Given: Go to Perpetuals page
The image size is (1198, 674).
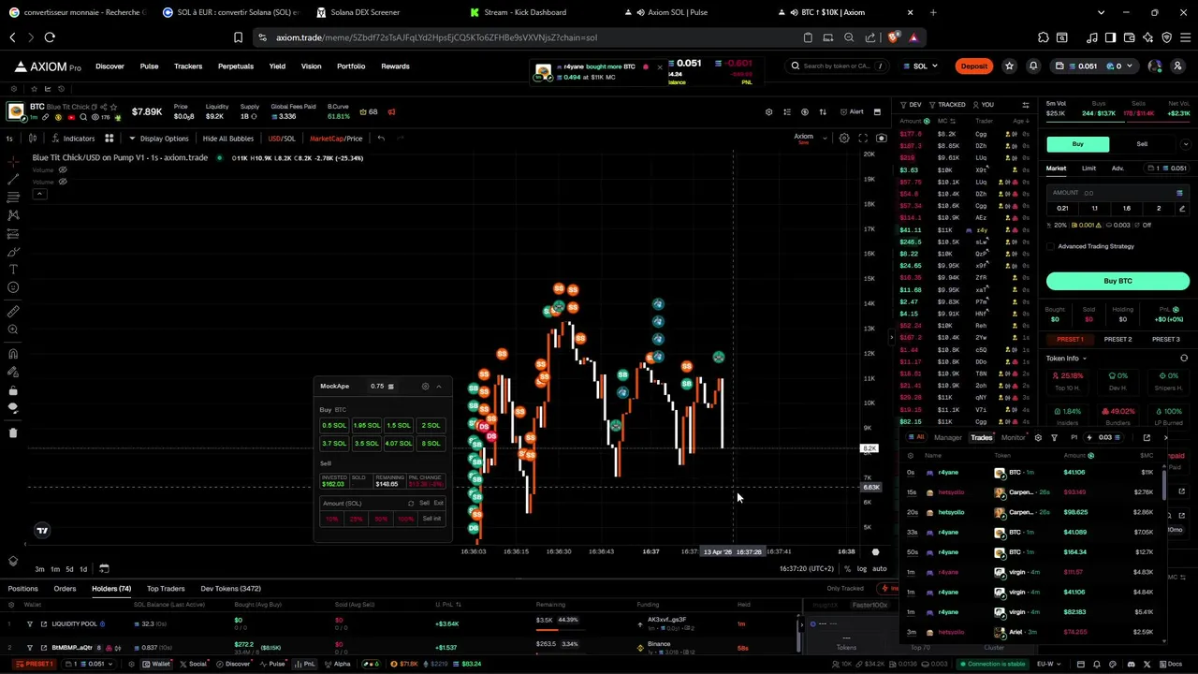Looking at the screenshot, I should point(236,66).
